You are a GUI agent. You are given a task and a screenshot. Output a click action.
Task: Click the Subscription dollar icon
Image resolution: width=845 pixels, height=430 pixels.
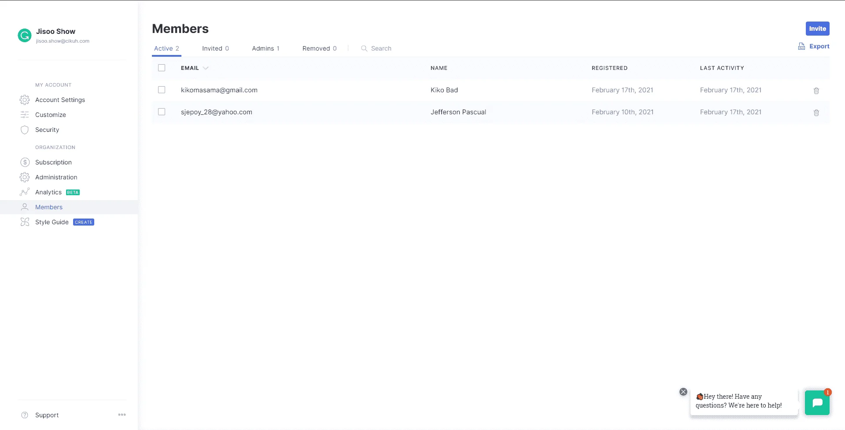pos(25,162)
